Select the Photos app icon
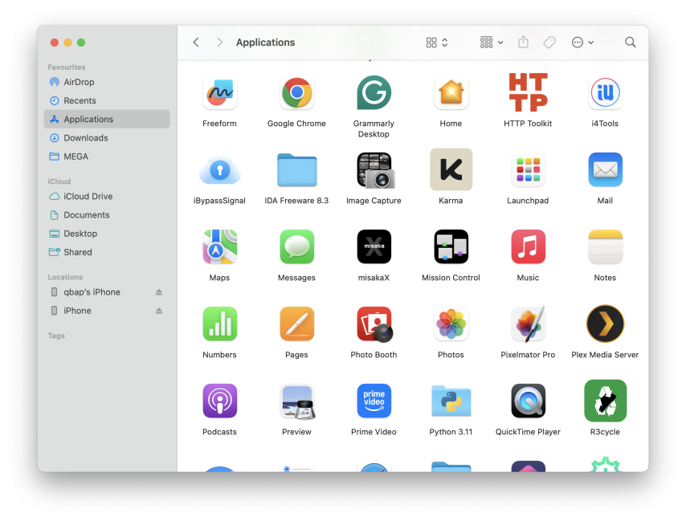 point(451,324)
